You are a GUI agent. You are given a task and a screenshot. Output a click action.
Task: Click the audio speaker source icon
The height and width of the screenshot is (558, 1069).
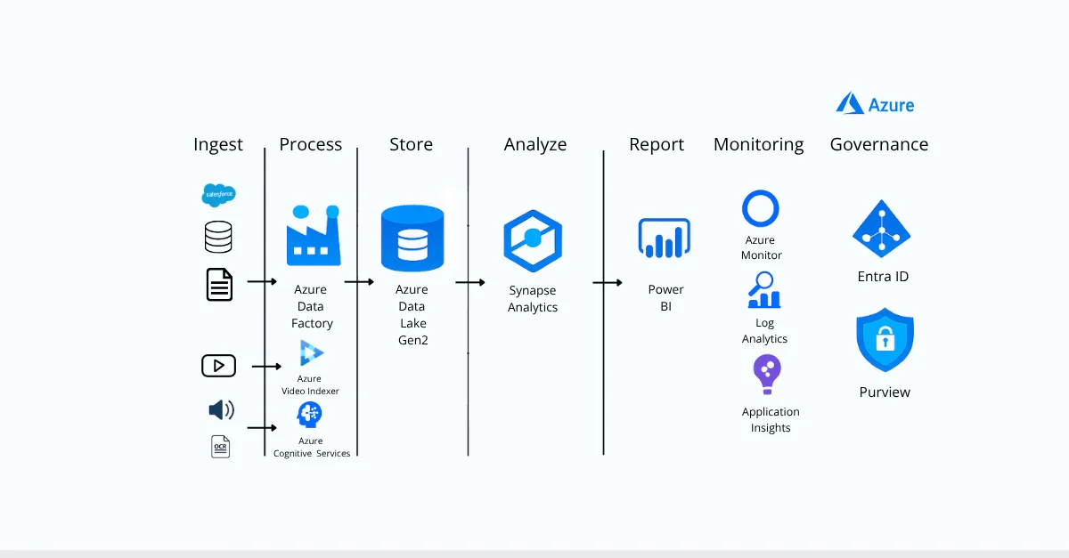221,410
